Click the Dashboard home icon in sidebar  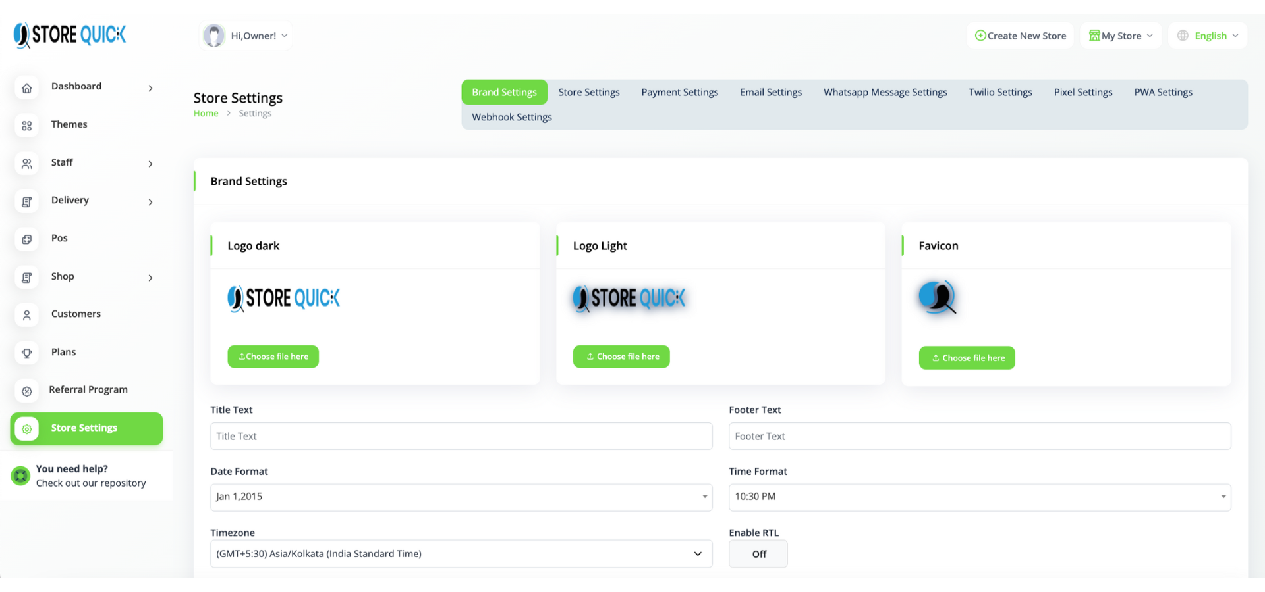[27, 88]
